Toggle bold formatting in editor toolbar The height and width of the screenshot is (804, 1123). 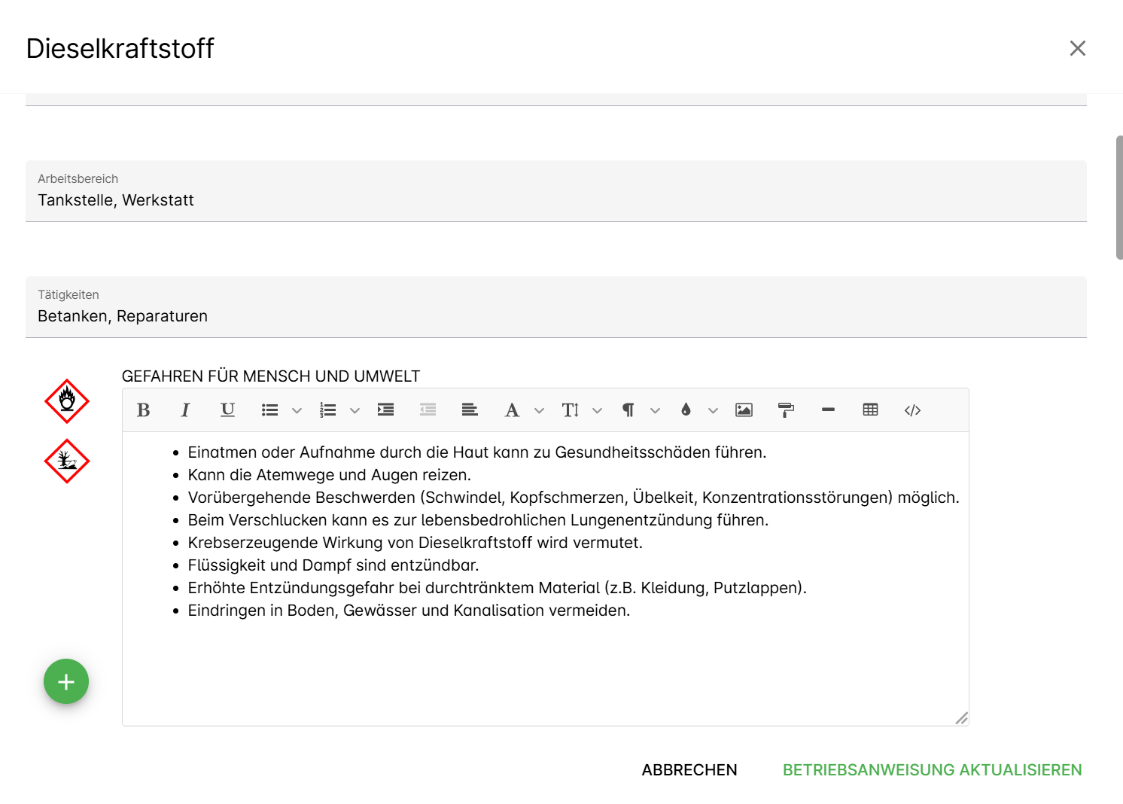pos(144,410)
